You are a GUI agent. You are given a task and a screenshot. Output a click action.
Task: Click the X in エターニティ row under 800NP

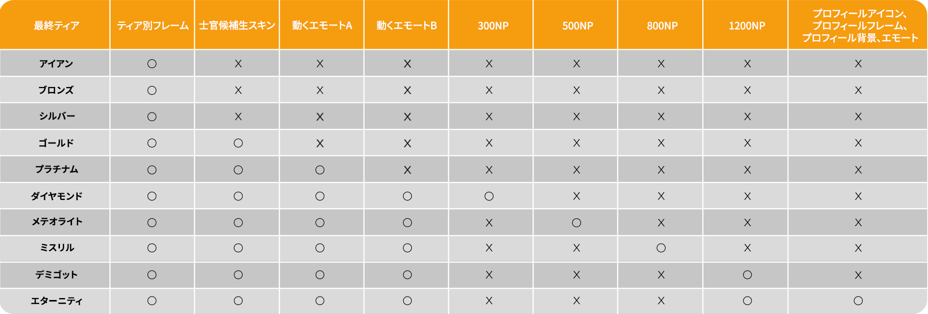661,301
